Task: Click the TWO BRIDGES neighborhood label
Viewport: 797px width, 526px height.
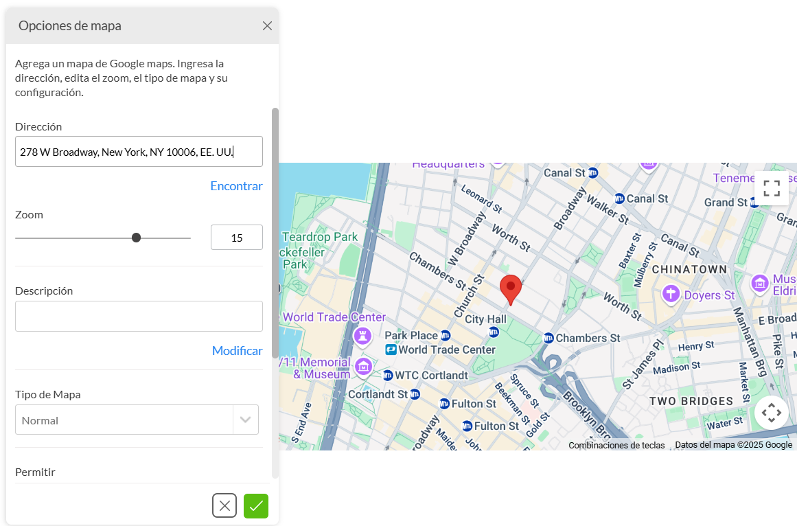Action: (691, 401)
